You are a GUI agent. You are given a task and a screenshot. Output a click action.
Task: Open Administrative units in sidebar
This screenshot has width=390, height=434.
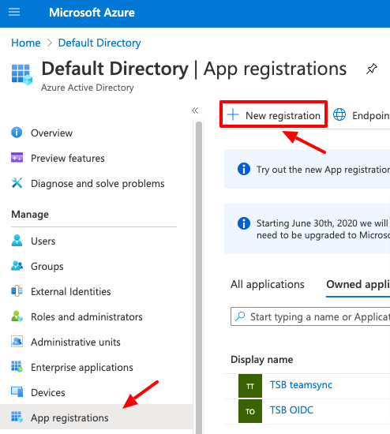pyautogui.click(x=75, y=342)
